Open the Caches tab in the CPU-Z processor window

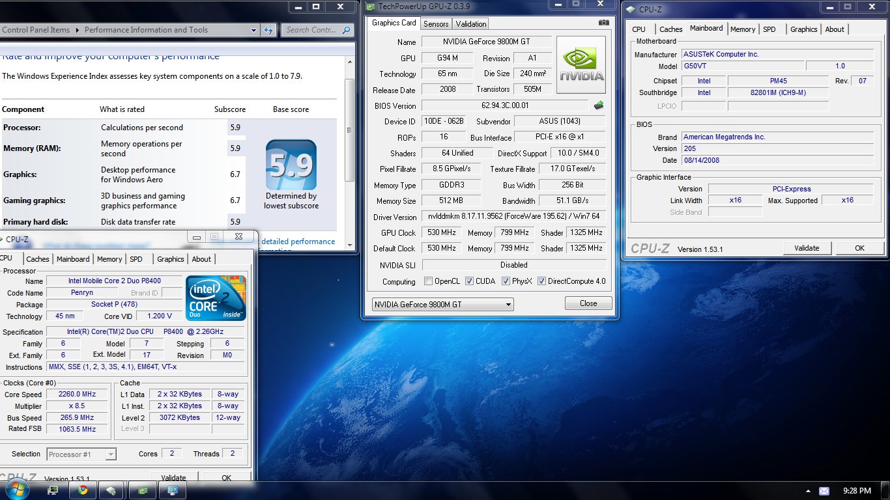point(38,259)
